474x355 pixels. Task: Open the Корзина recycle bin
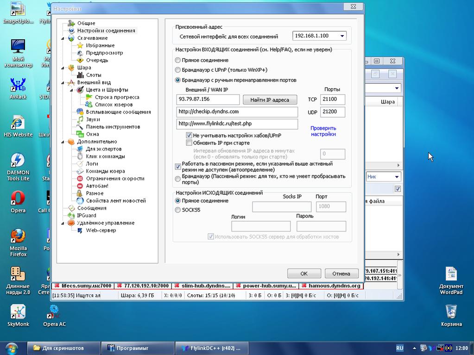click(x=451, y=311)
